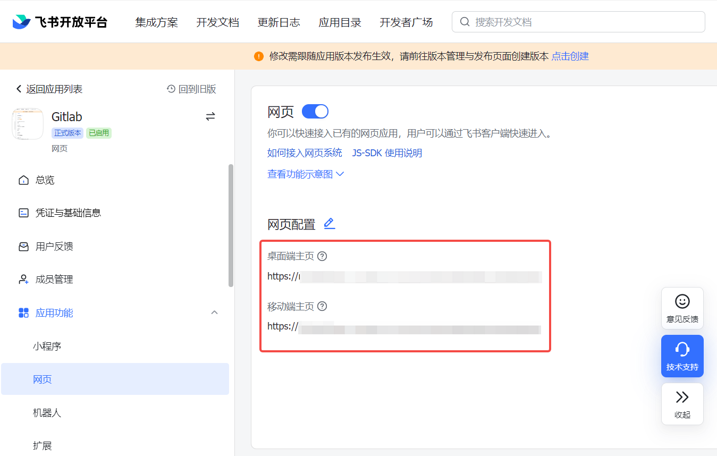Viewport: 717px width, 456px height.
Task: Open the 如何接入网页系统 link
Action: [305, 153]
